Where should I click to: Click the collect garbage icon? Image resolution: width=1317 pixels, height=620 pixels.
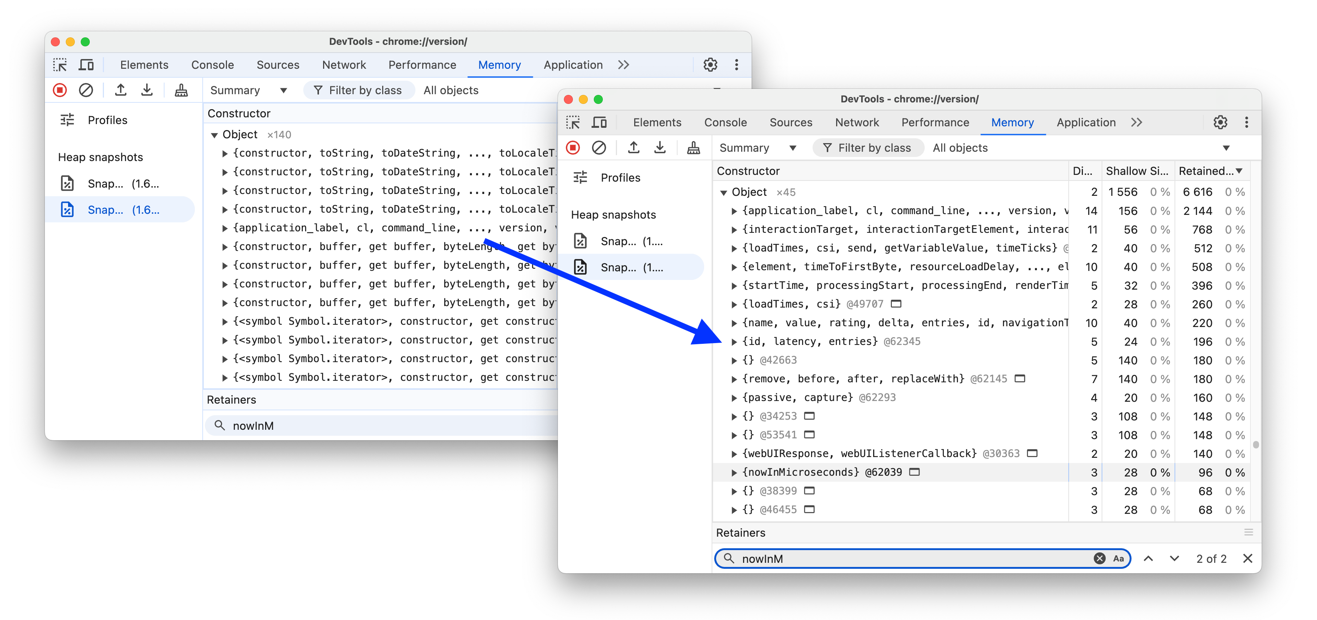coord(692,148)
